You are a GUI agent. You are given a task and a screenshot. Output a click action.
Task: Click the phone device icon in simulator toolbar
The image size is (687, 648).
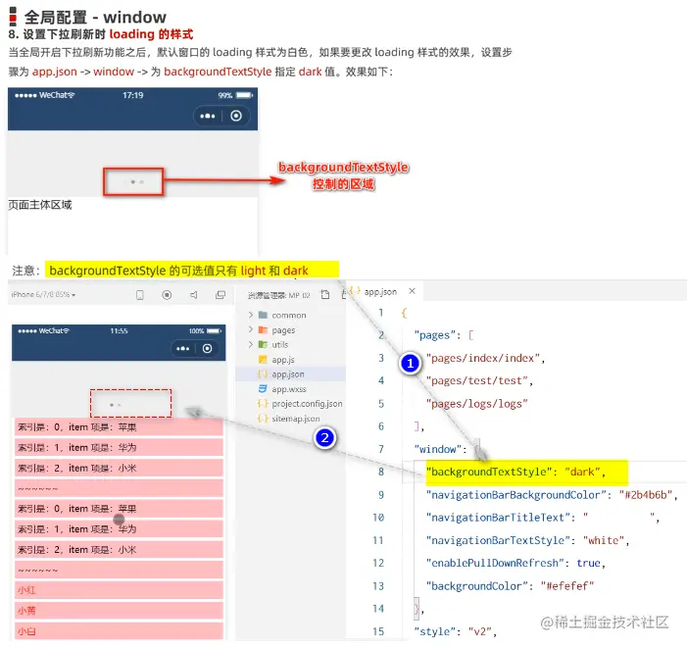[140, 295]
